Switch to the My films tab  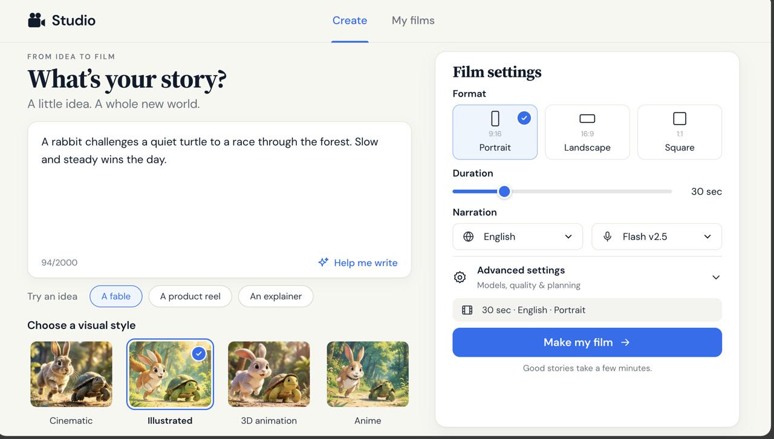pyautogui.click(x=413, y=21)
